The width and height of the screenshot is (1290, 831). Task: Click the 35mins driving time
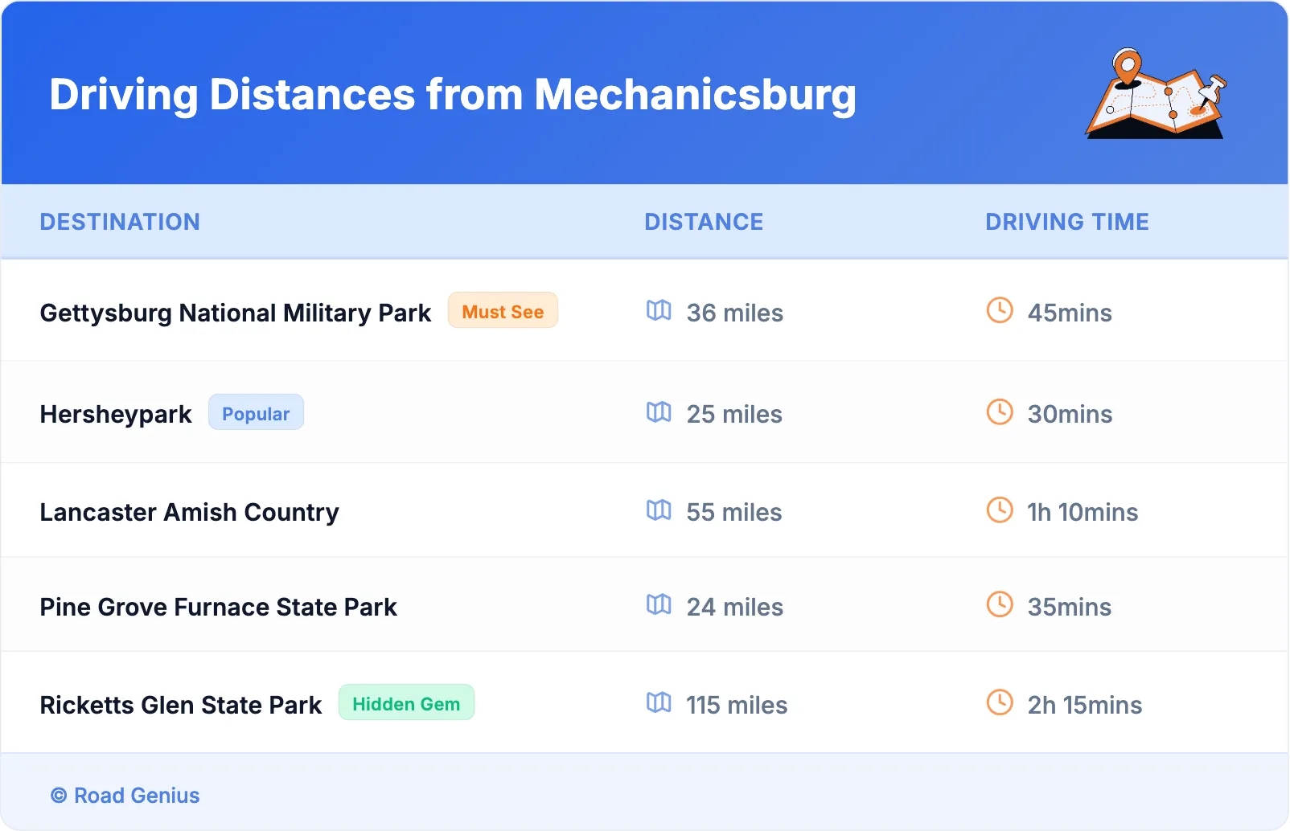point(1070,607)
